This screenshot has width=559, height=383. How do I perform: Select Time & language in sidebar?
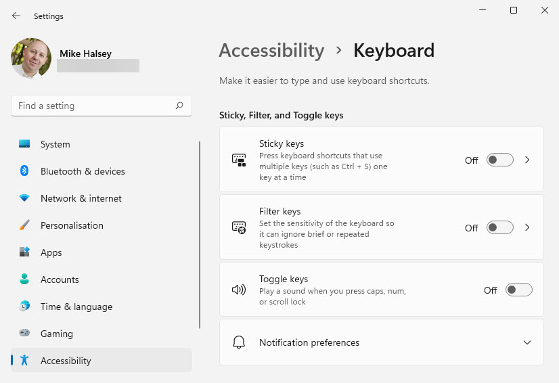pyautogui.click(x=76, y=307)
